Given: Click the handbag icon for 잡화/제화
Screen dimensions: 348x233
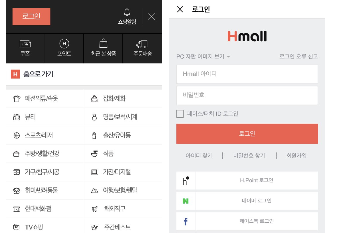Looking at the screenshot, I should coord(94,98).
